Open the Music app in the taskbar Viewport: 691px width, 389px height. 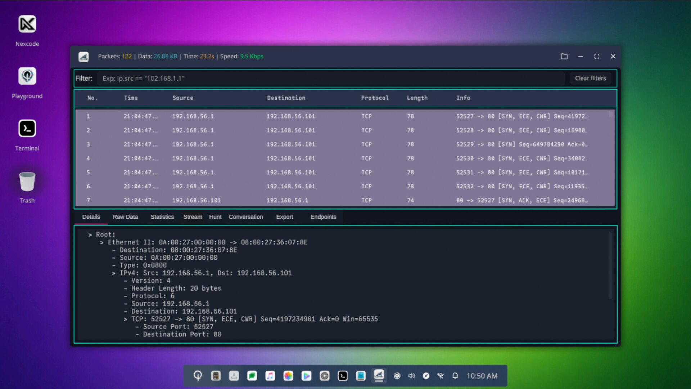click(x=270, y=376)
